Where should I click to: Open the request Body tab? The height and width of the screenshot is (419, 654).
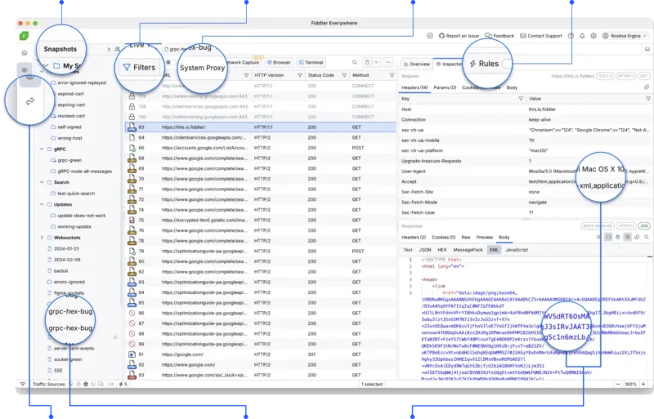[x=512, y=87]
